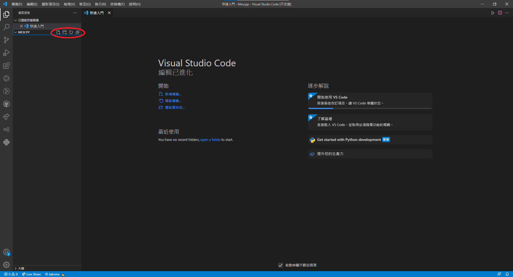Click the open a folder link
The width and height of the screenshot is (513, 277).
click(211, 140)
